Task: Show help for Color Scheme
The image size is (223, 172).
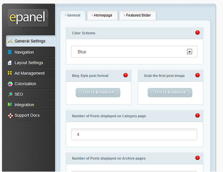Action: pos(198,33)
